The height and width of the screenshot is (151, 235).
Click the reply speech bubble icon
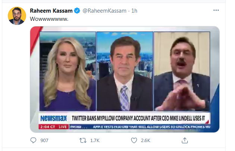click(x=34, y=141)
